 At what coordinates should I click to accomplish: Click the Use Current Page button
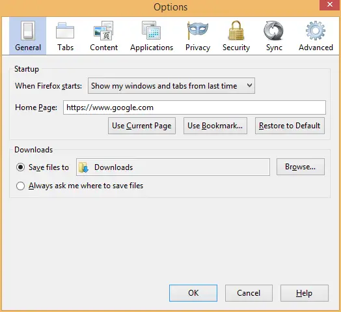point(142,126)
